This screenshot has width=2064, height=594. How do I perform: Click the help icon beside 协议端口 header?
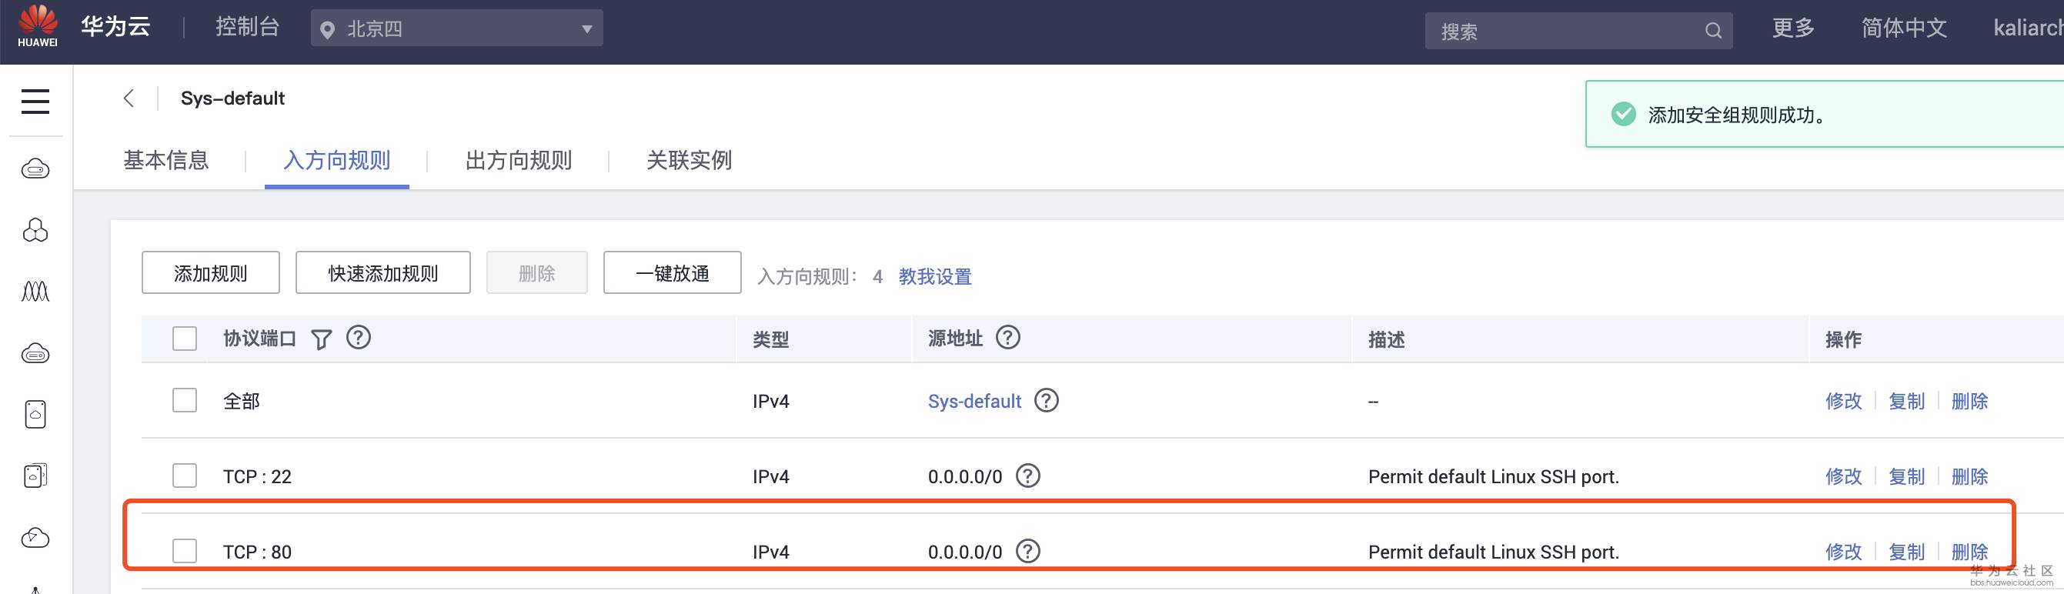pos(358,338)
